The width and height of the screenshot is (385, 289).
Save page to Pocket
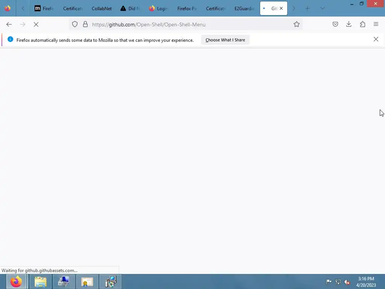(x=335, y=24)
